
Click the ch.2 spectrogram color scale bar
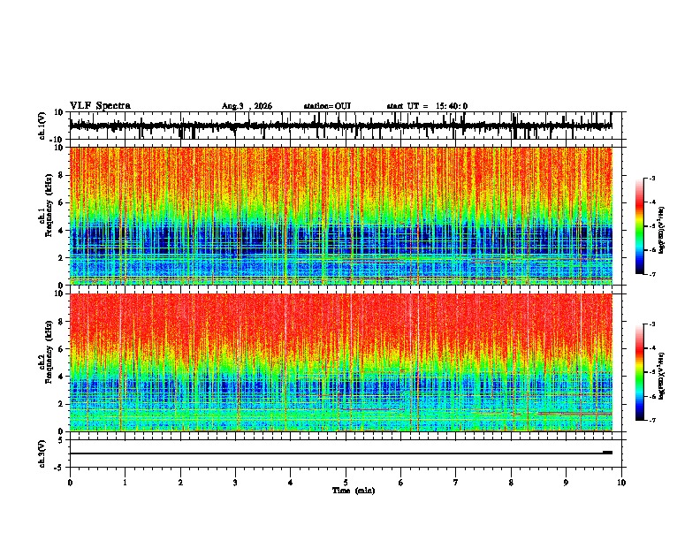coord(639,372)
